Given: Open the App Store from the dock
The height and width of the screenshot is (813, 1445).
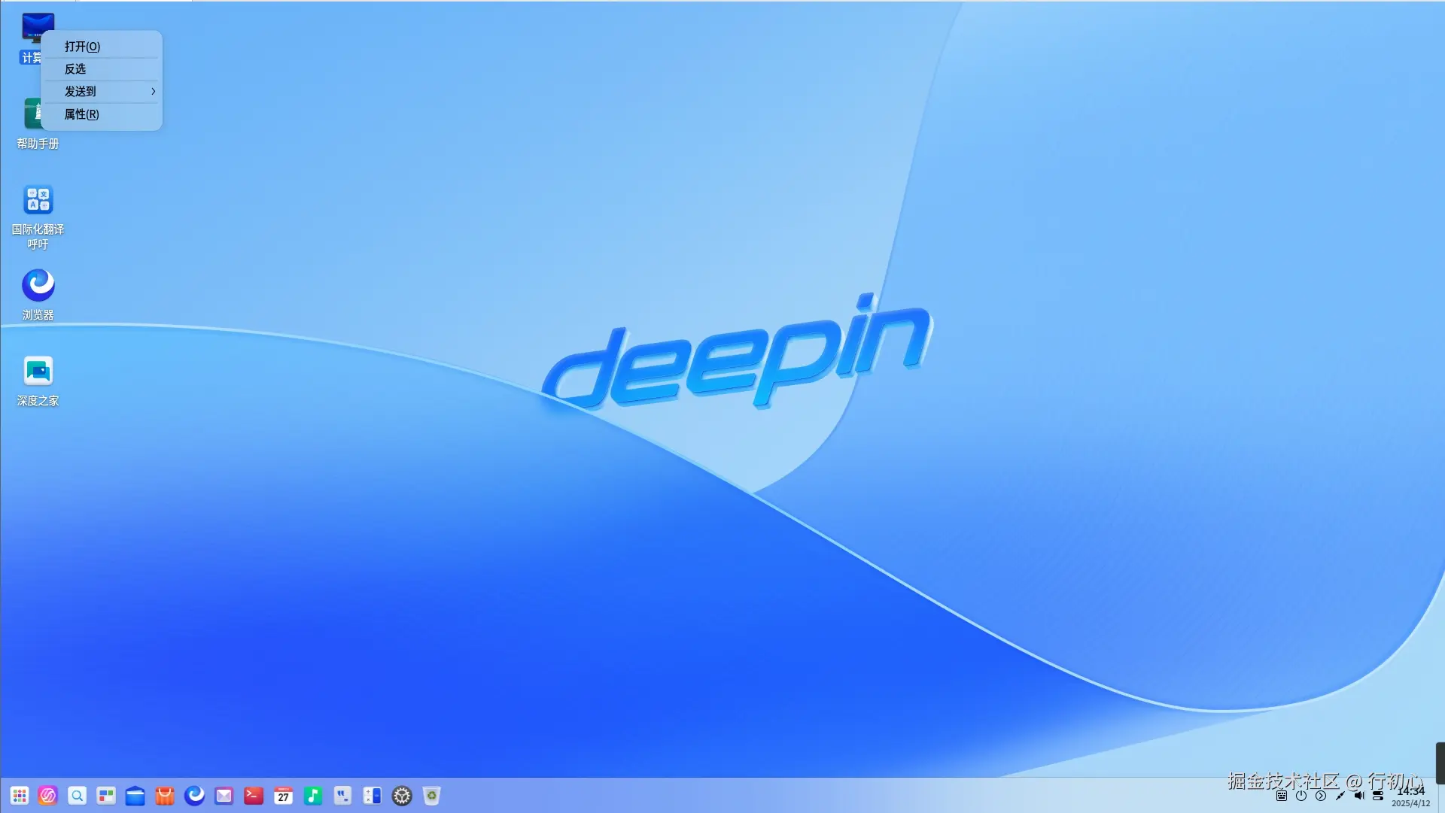Looking at the screenshot, I should tap(165, 796).
